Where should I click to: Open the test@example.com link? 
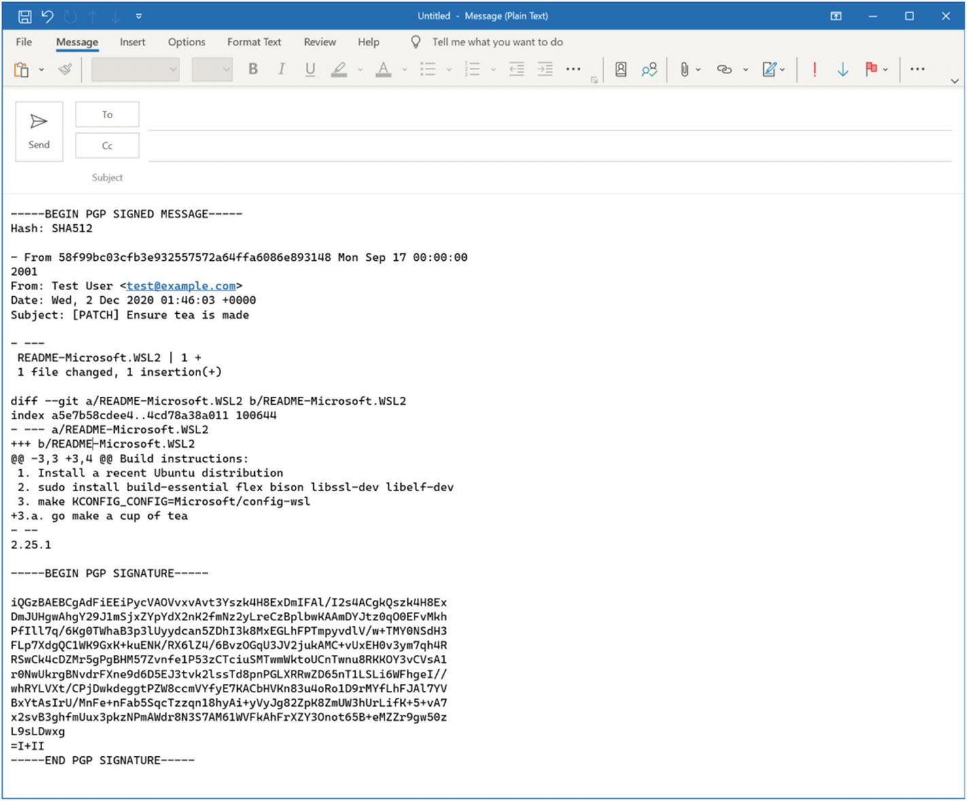point(181,286)
